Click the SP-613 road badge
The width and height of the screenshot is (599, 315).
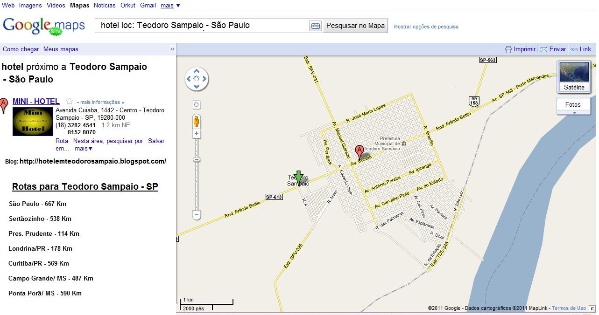[x=274, y=197]
